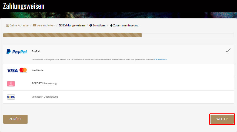This screenshot has height=132, width=237.
Task: Click the pink Sofort logo icon
Action: (x=11, y=84)
